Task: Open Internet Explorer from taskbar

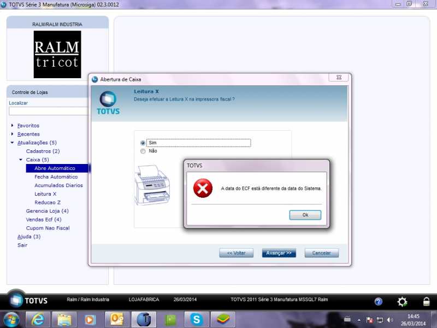Action: click(x=38, y=320)
